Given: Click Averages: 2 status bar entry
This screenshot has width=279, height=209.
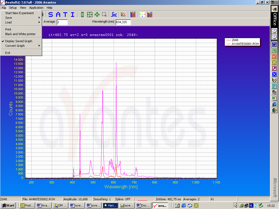Looking at the screenshot, I should [x=196, y=199].
